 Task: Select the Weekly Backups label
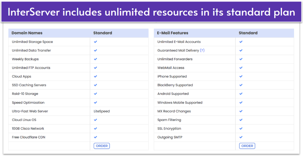coord(25,59)
